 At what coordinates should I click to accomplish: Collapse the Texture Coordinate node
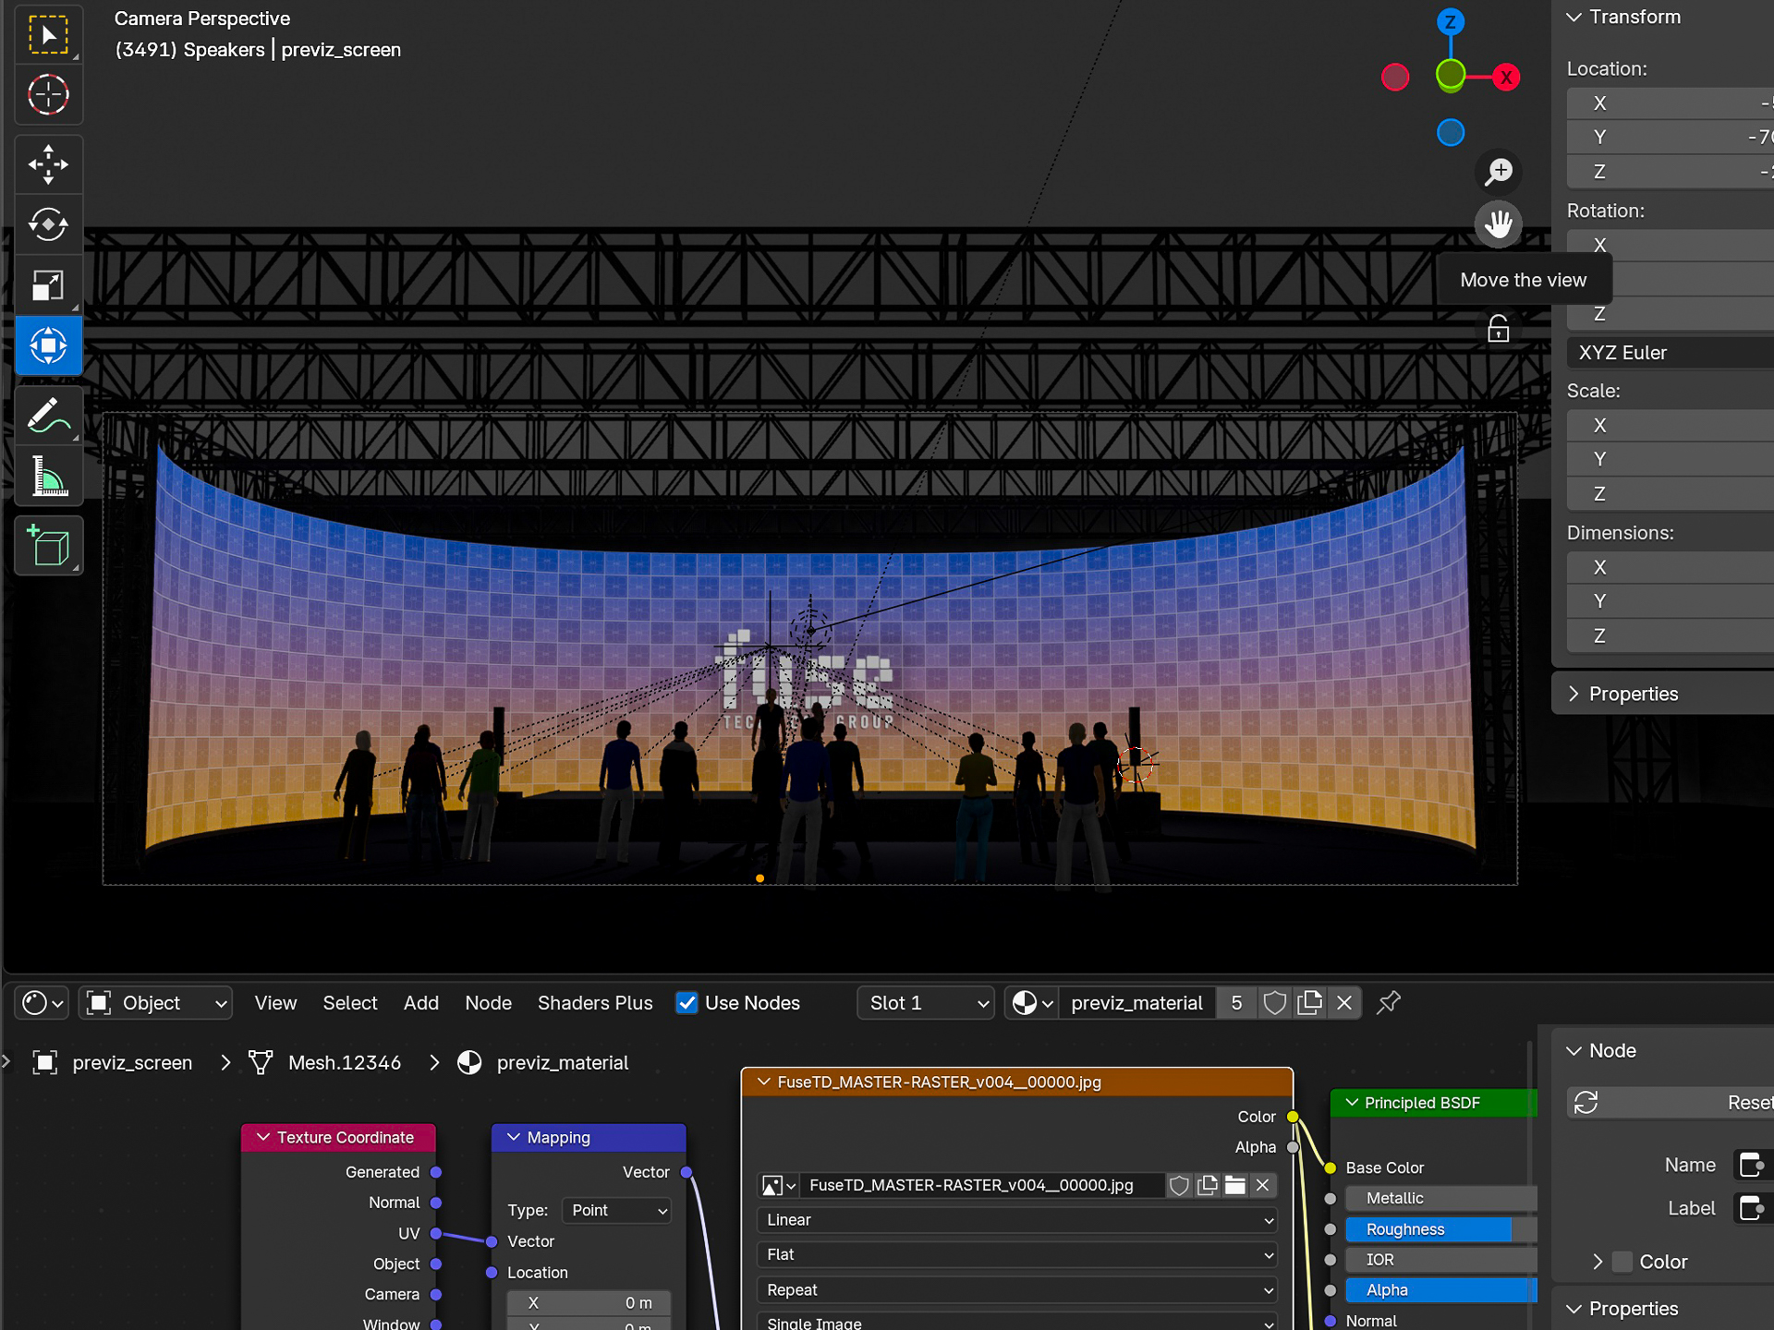(x=263, y=1138)
